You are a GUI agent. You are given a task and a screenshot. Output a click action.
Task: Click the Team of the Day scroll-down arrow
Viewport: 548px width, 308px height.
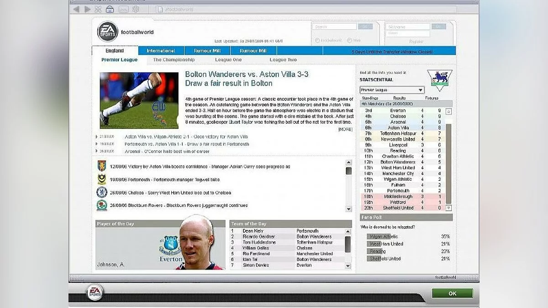coord(348,266)
